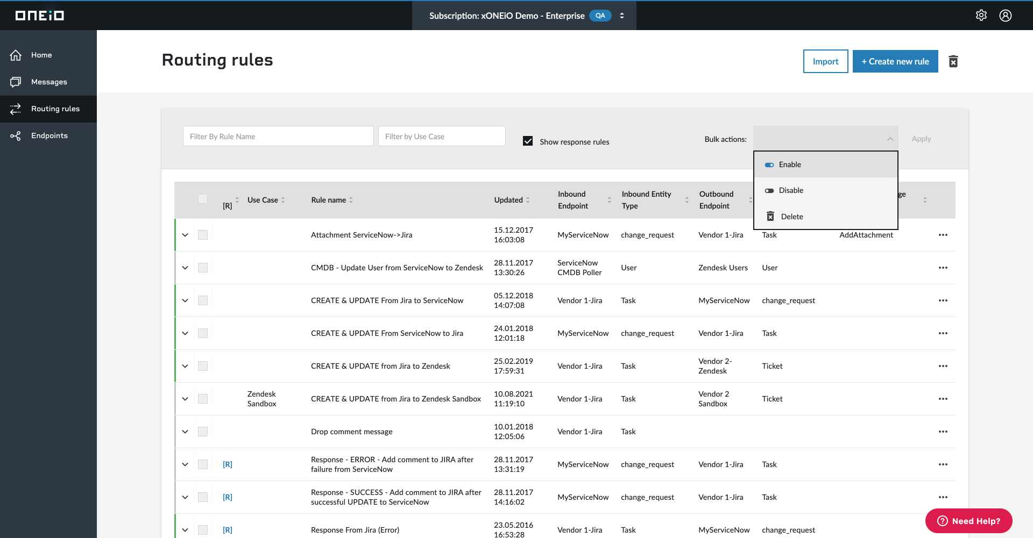The image size is (1033, 538).
Task: Select checkbox for CREATE & UPDATE from Jira to Zendesk
Action: tap(203, 366)
